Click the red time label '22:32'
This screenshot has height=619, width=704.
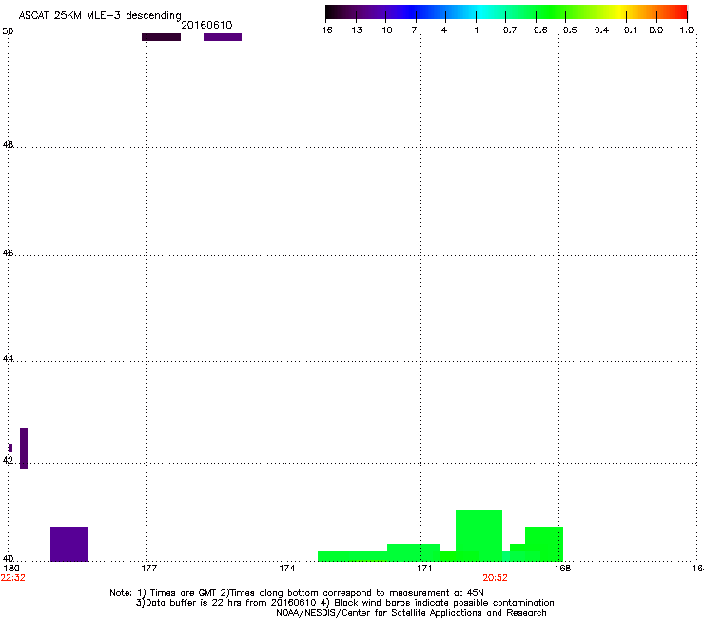point(13,578)
